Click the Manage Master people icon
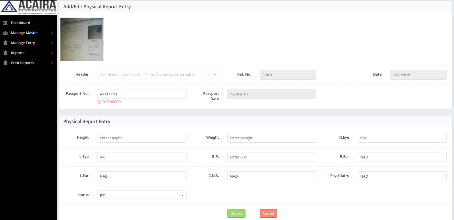The width and height of the screenshot is (454, 220). (x=5, y=33)
